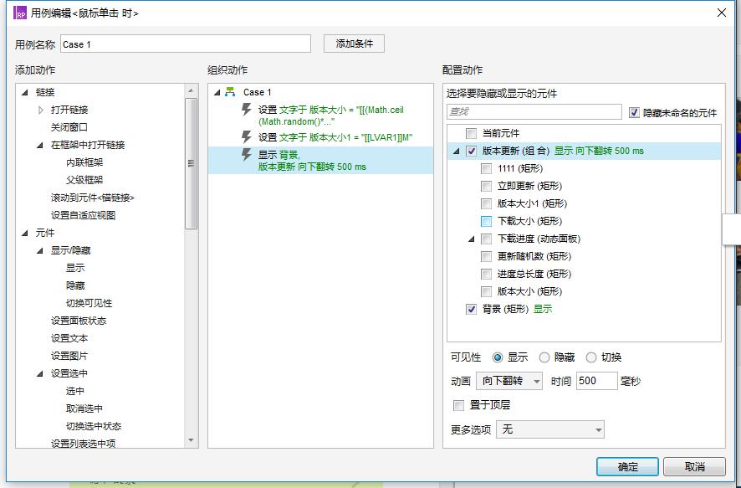
Task: Click scrollbar down arrow in 添加动作 list
Action: pos(191,440)
